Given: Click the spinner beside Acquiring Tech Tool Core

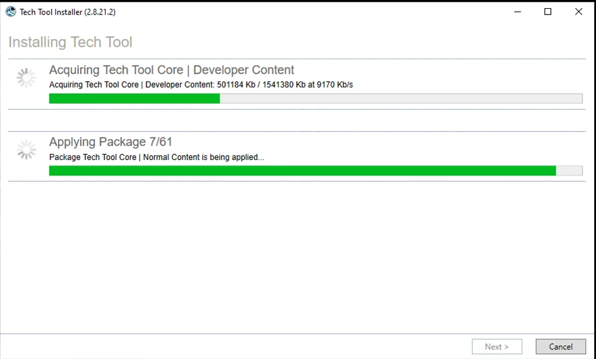Looking at the screenshot, I should [26, 78].
